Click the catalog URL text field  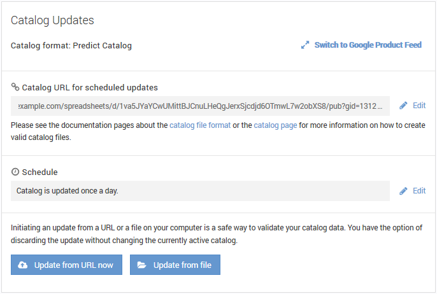point(200,106)
